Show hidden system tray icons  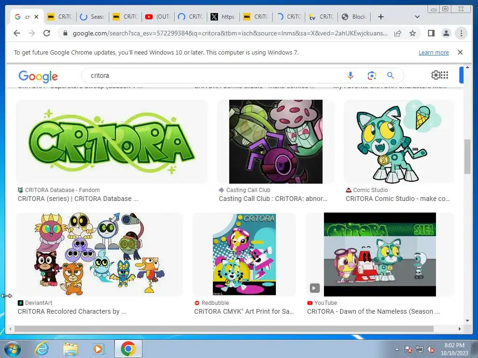click(397, 349)
